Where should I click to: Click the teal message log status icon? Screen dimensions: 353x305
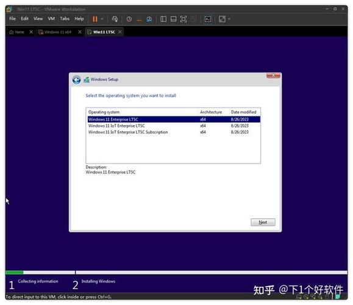coord(338,297)
